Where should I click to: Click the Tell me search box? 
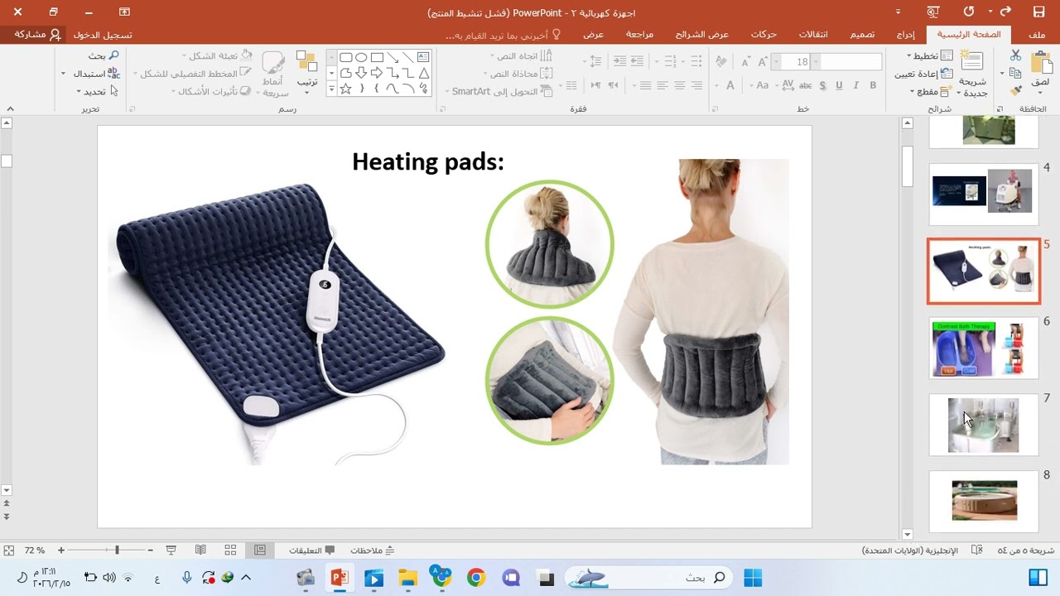503,35
